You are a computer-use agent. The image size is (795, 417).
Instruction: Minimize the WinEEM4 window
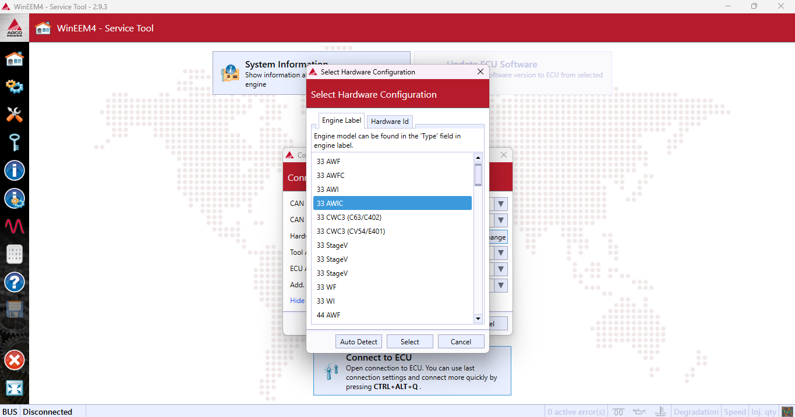pyautogui.click(x=727, y=6)
